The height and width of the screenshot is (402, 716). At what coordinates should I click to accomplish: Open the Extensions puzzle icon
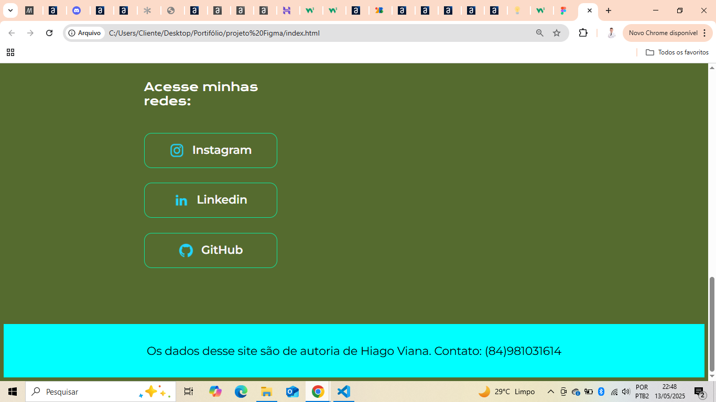(583, 33)
